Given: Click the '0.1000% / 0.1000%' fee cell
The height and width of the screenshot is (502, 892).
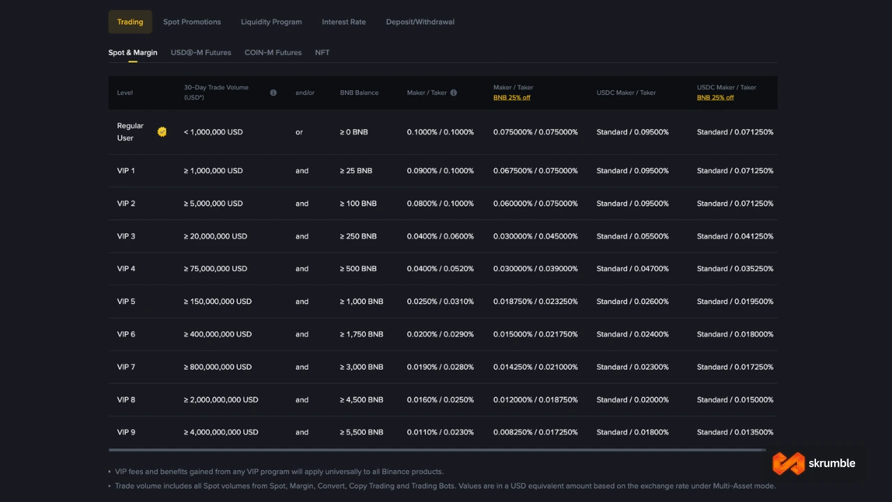Looking at the screenshot, I should pos(440,132).
